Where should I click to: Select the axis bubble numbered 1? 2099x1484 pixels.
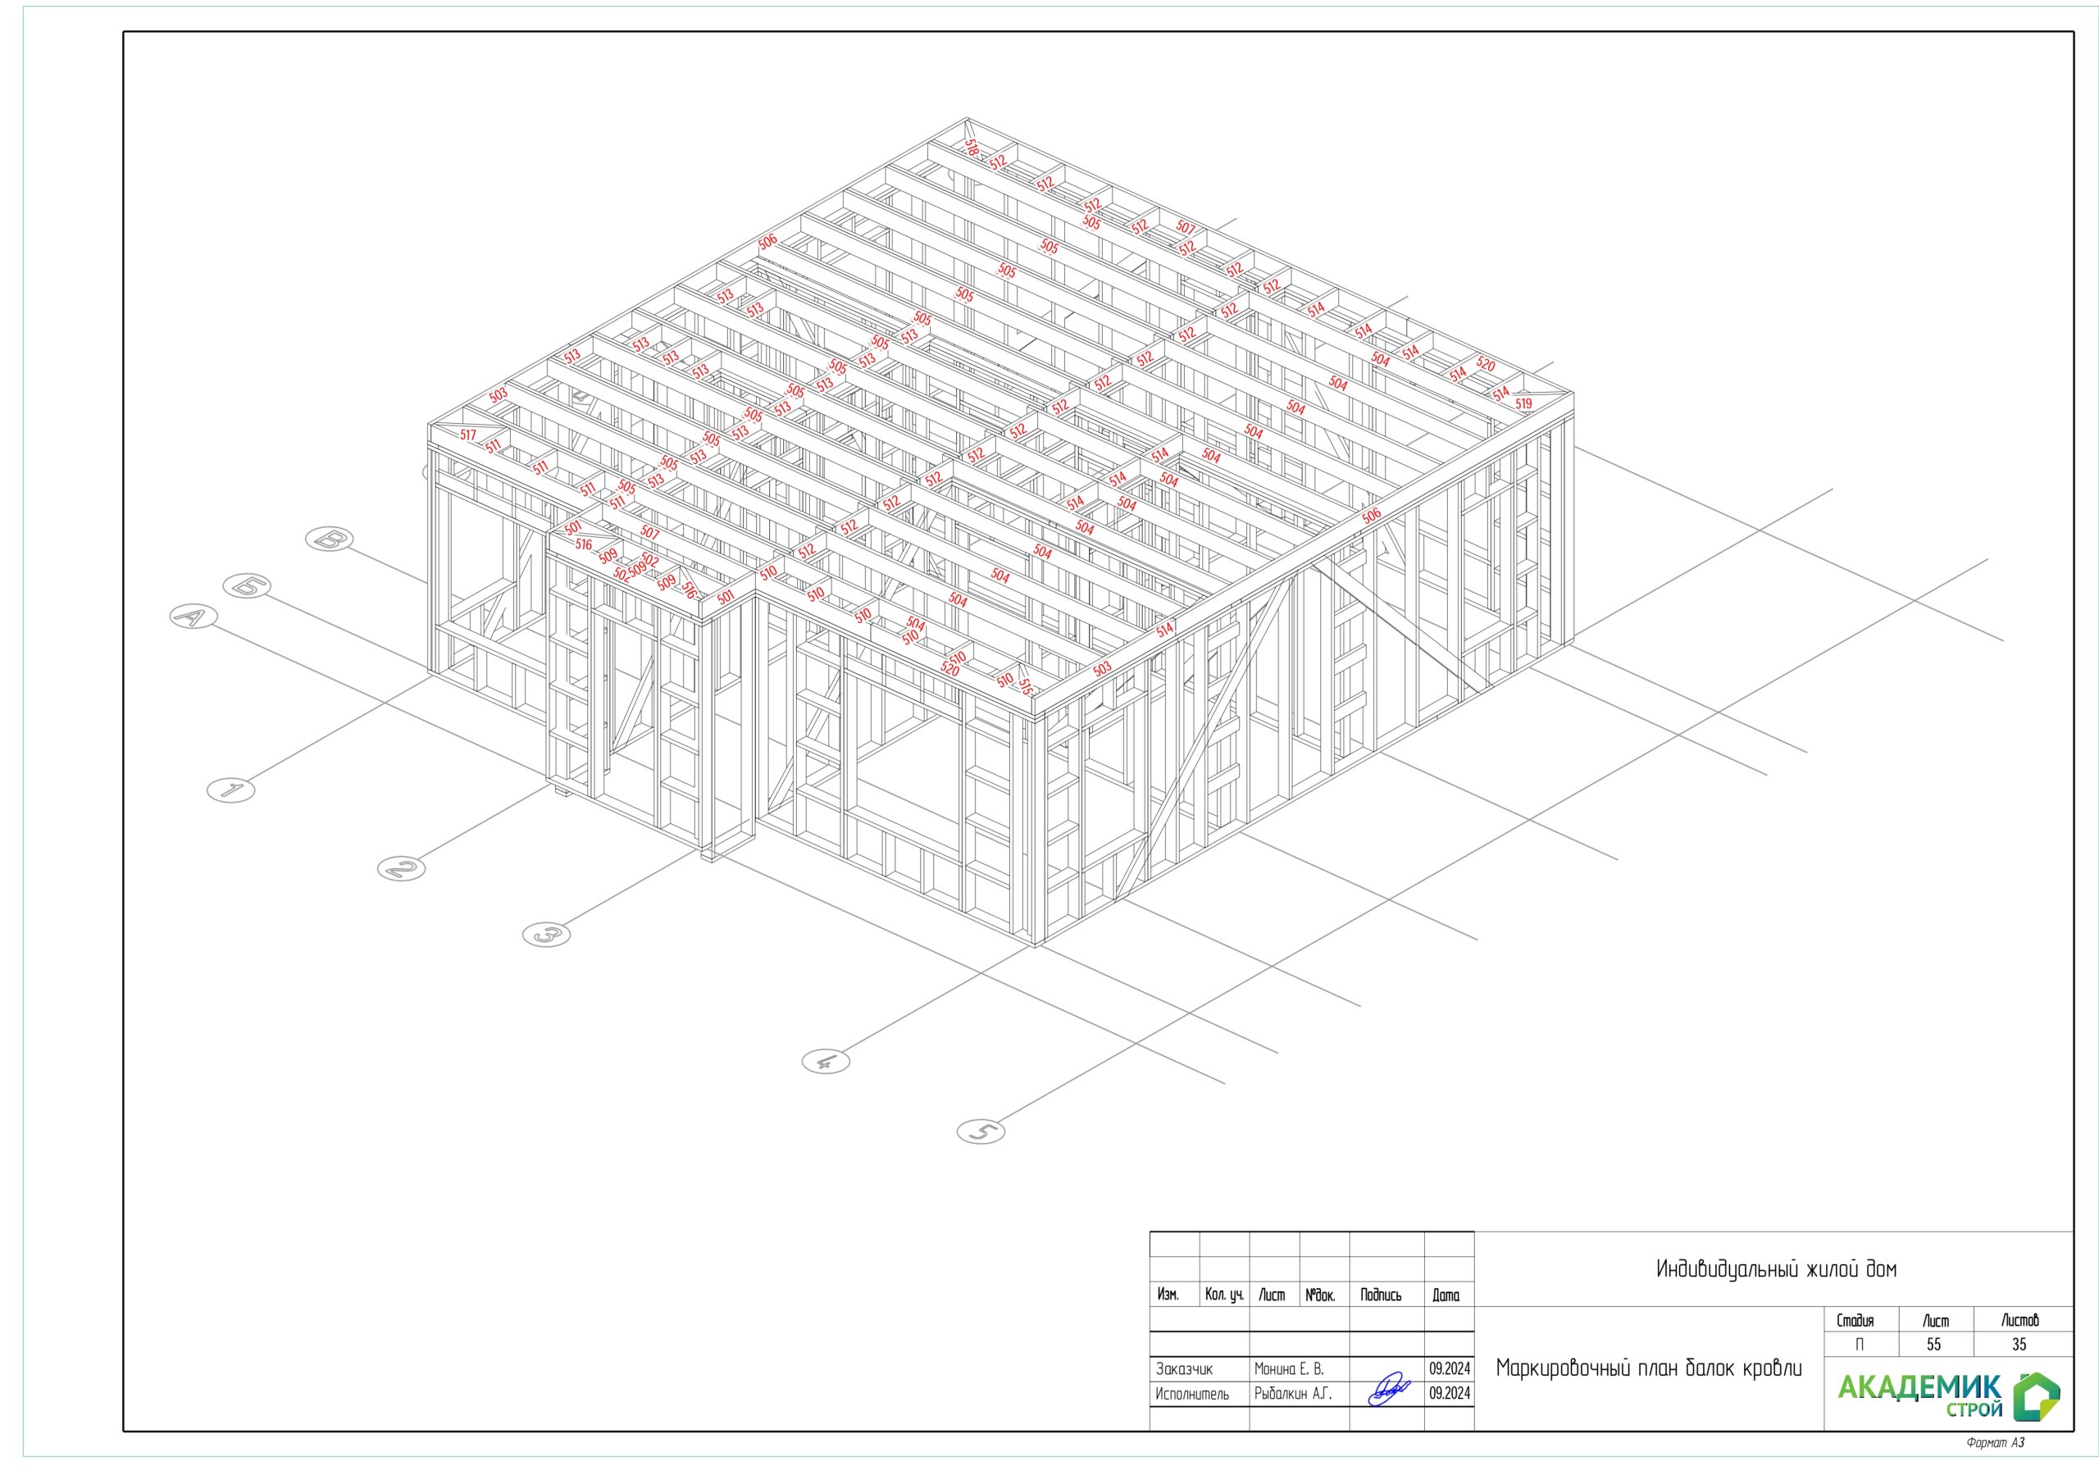pyautogui.click(x=230, y=789)
